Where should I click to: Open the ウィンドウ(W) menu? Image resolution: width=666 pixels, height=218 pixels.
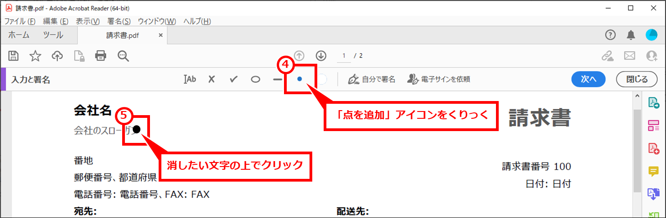(157, 21)
